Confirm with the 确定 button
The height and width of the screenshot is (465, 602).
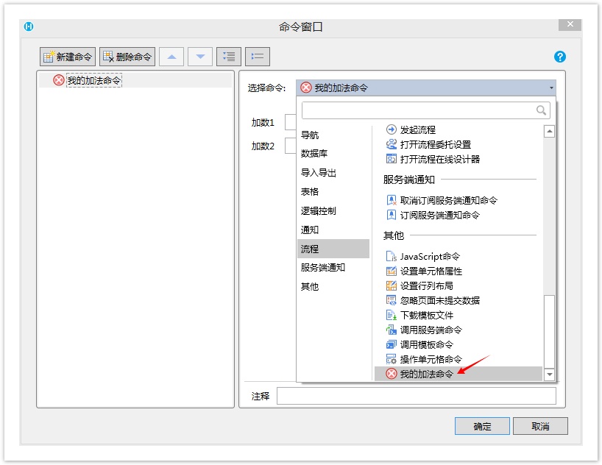coord(482,426)
